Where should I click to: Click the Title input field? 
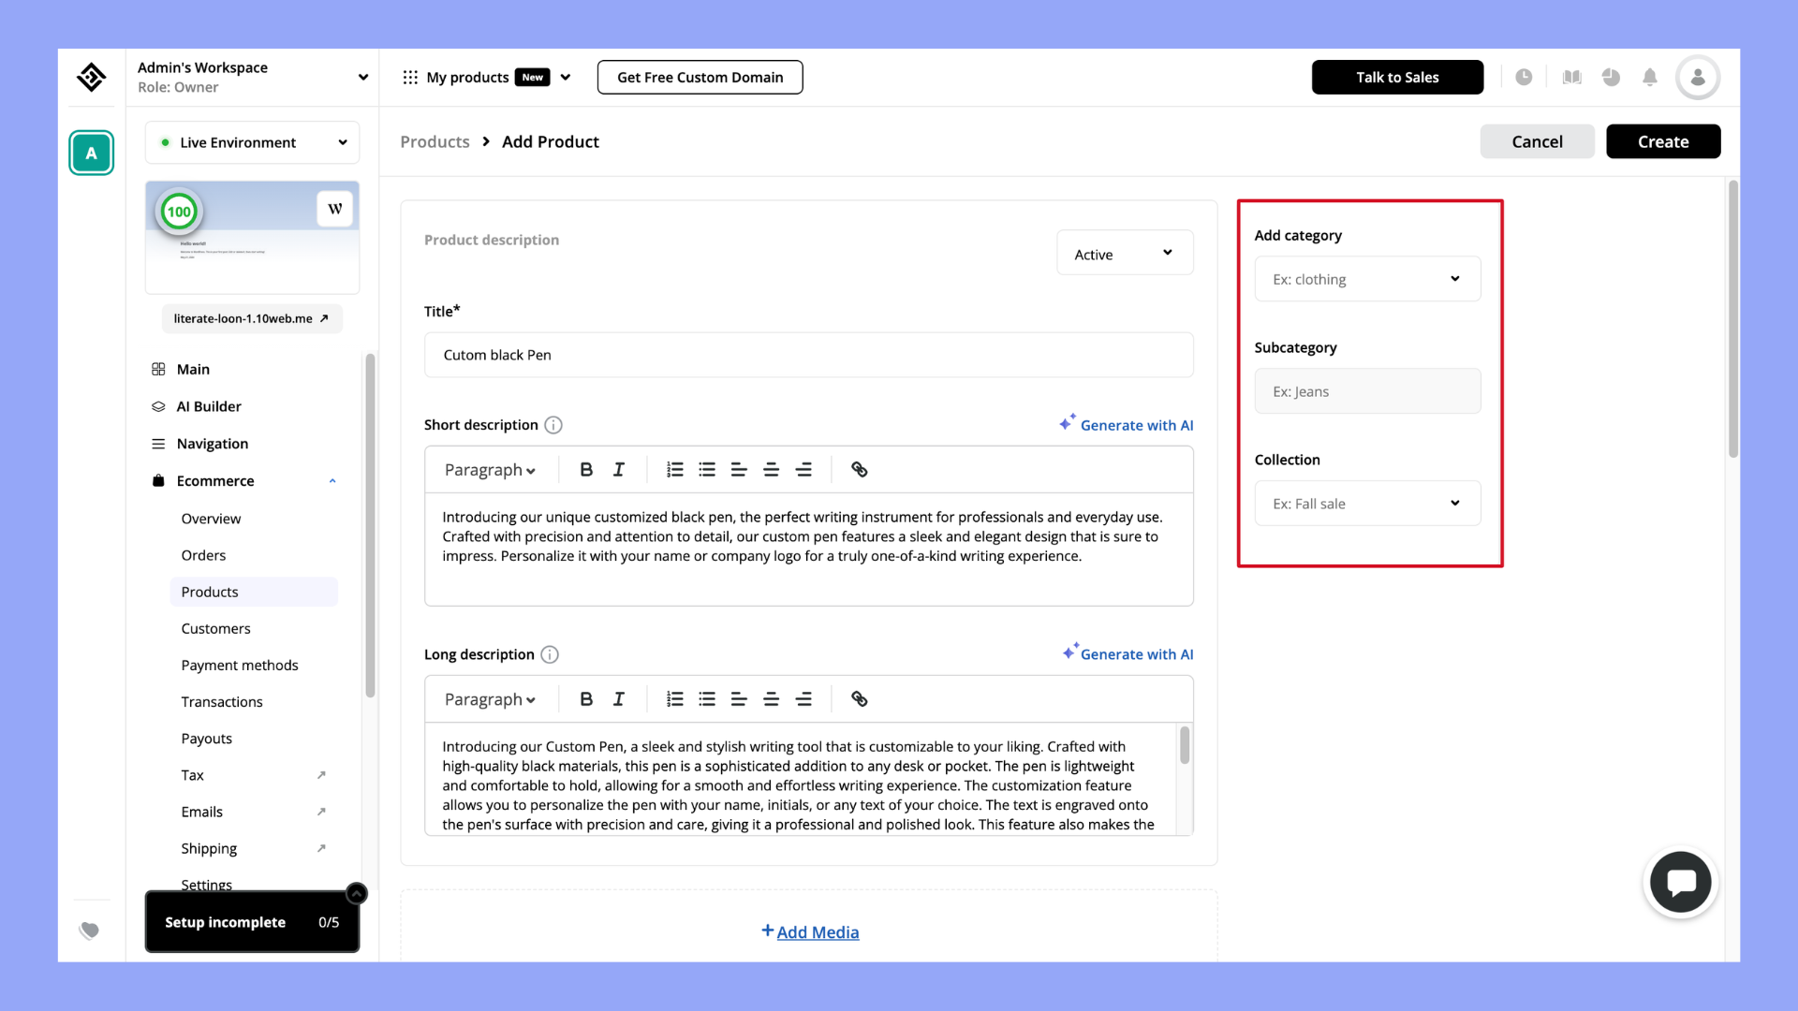(808, 355)
